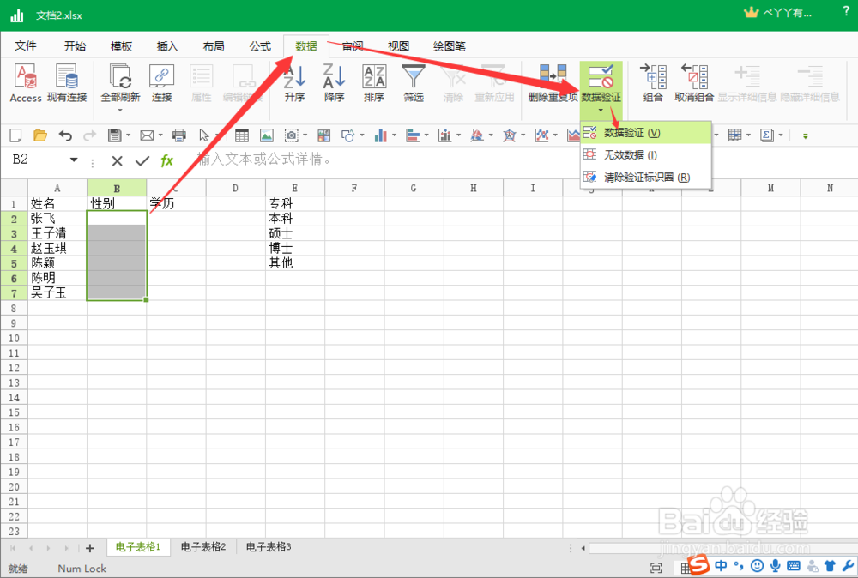The width and height of the screenshot is (858, 578).
Task: Open the screenshot icon dropdown arrow
Action: click(305, 135)
